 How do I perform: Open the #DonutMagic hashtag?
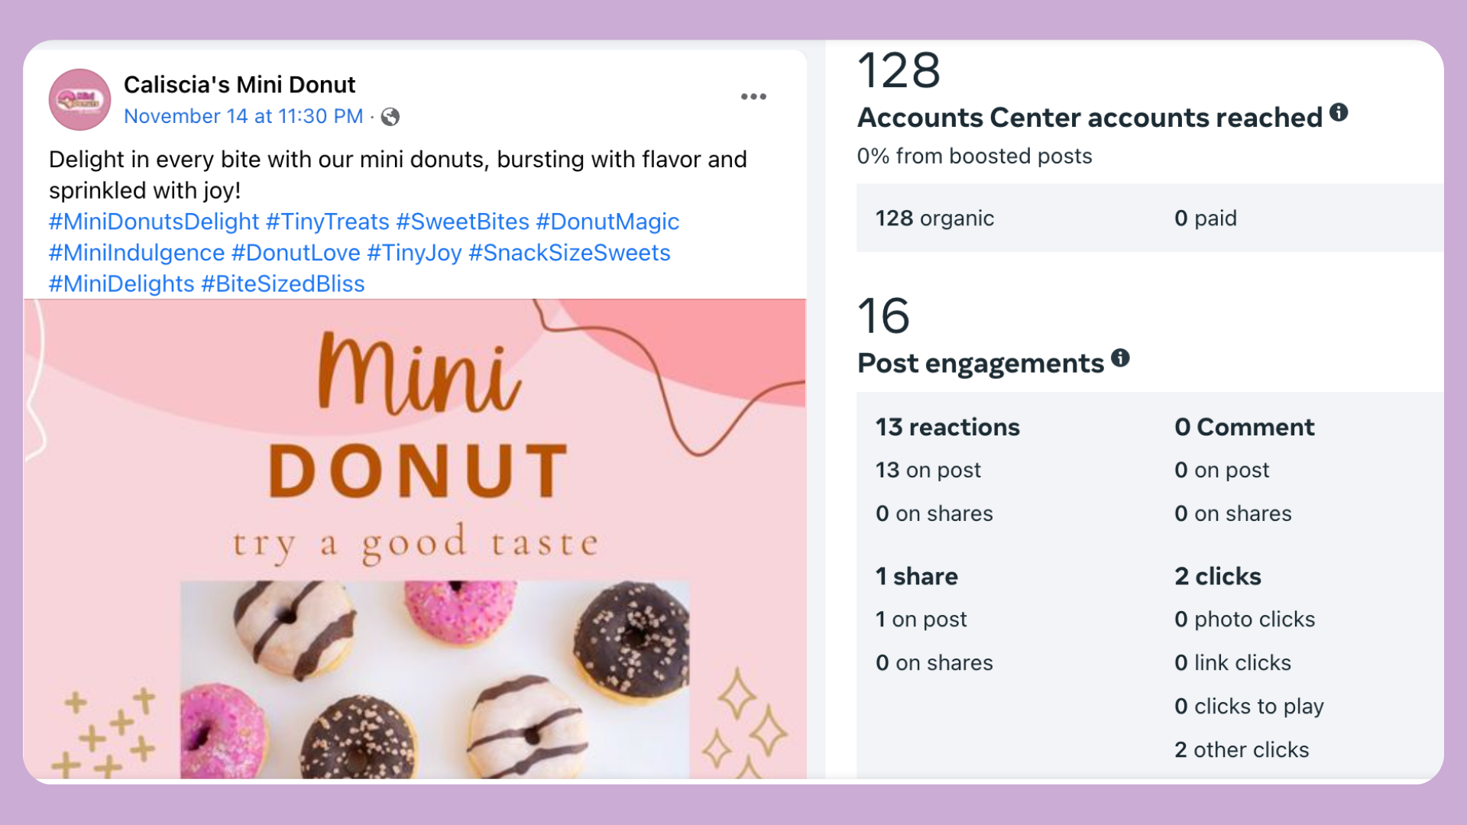pos(607,222)
